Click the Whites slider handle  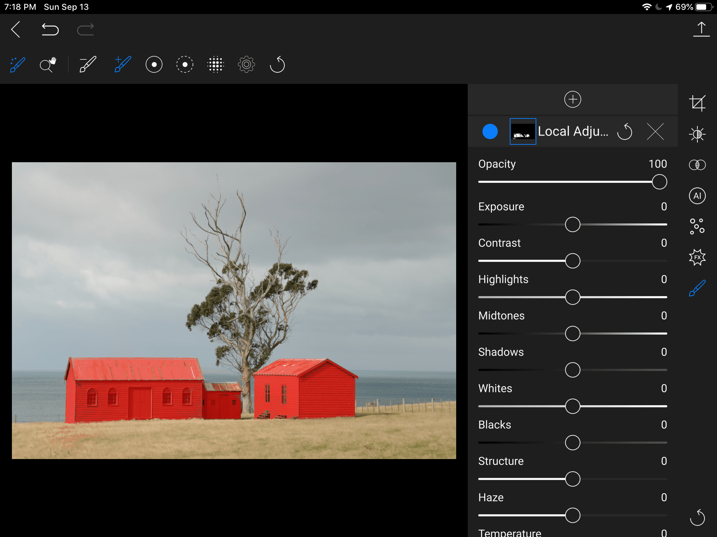[573, 406]
